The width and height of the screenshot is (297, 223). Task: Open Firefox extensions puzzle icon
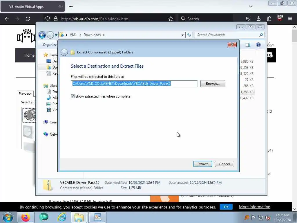point(269,19)
